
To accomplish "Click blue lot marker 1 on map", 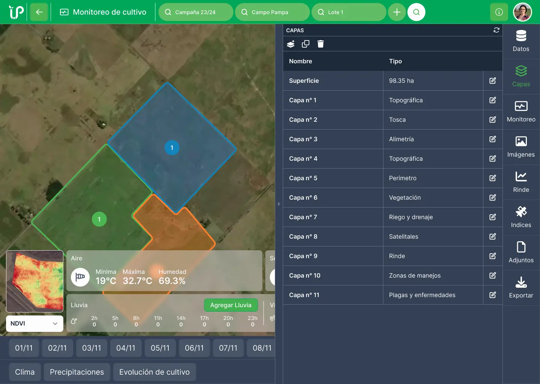I will click(x=172, y=148).
